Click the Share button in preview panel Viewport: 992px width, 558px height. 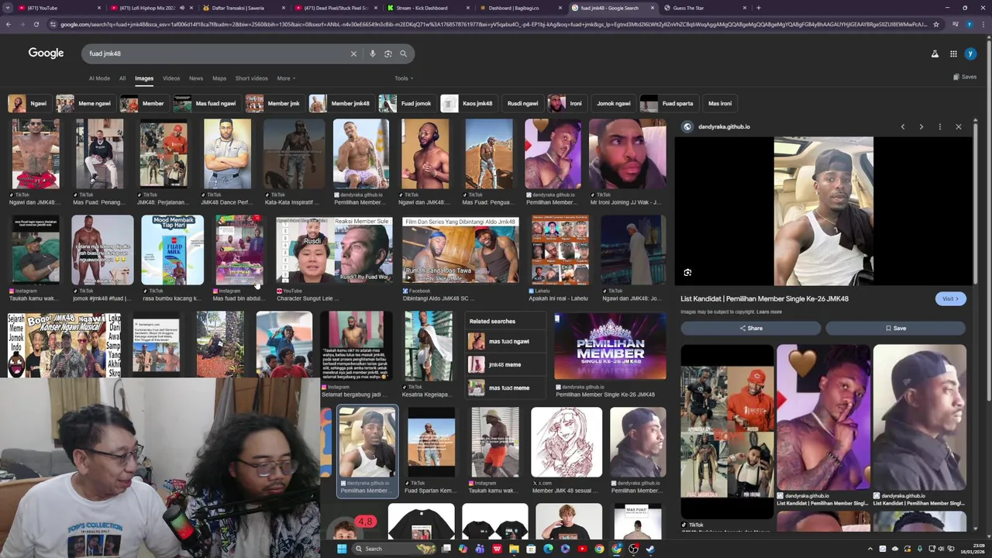click(x=750, y=328)
